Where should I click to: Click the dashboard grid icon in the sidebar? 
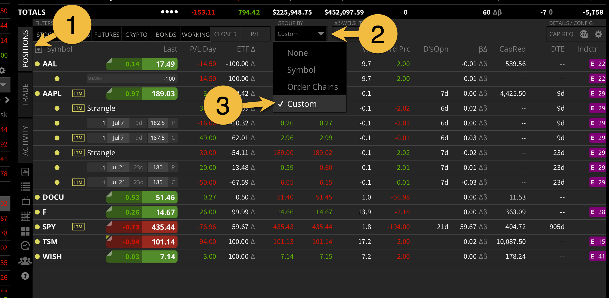click(x=25, y=231)
